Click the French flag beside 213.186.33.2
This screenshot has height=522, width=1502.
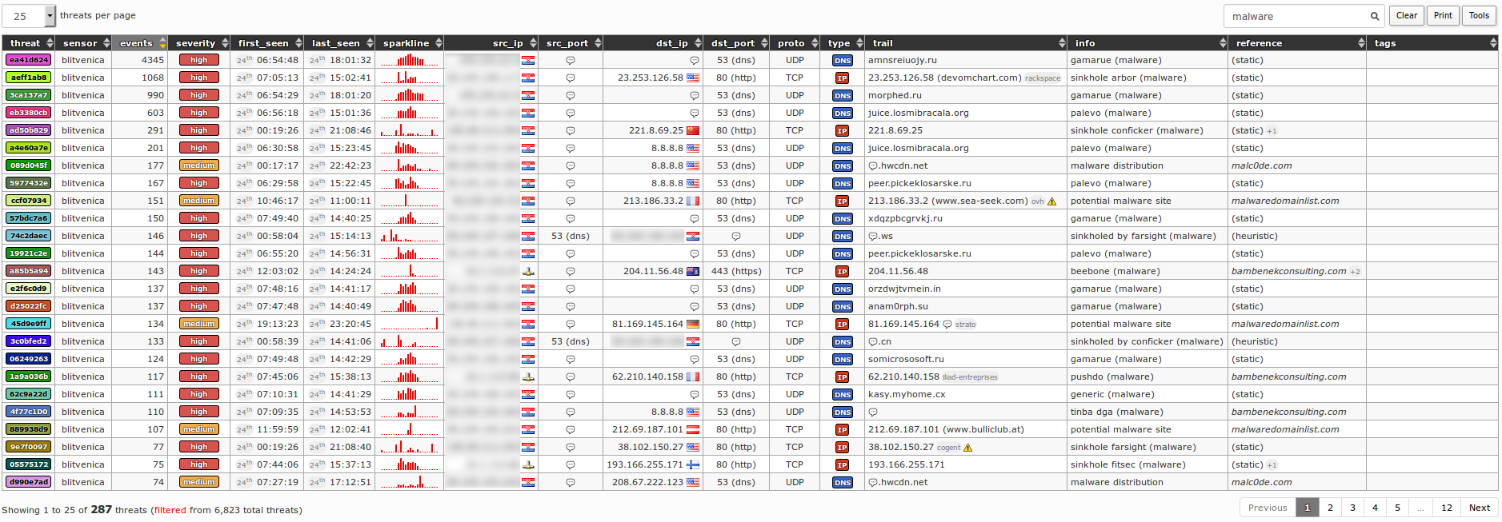[x=693, y=201]
